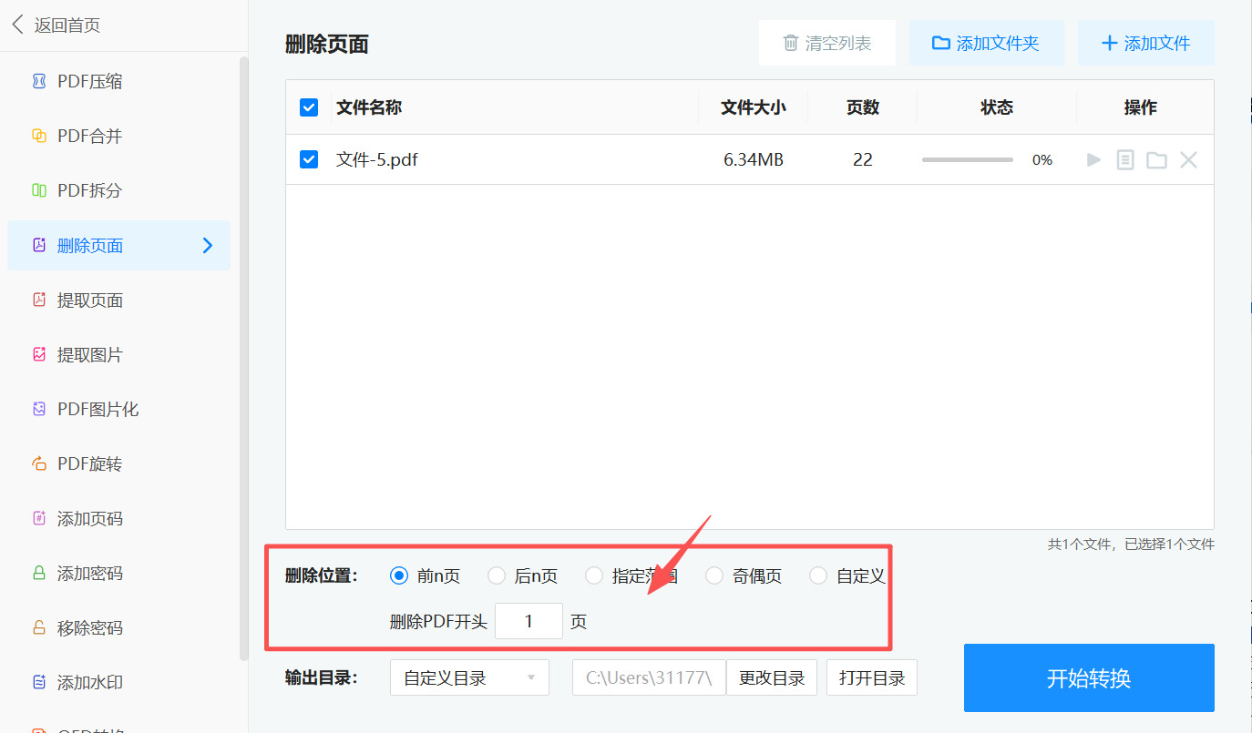Open the 移除密码 menu item
Image resolution: width=1252 pixels, height=733 pixels.
118,628
